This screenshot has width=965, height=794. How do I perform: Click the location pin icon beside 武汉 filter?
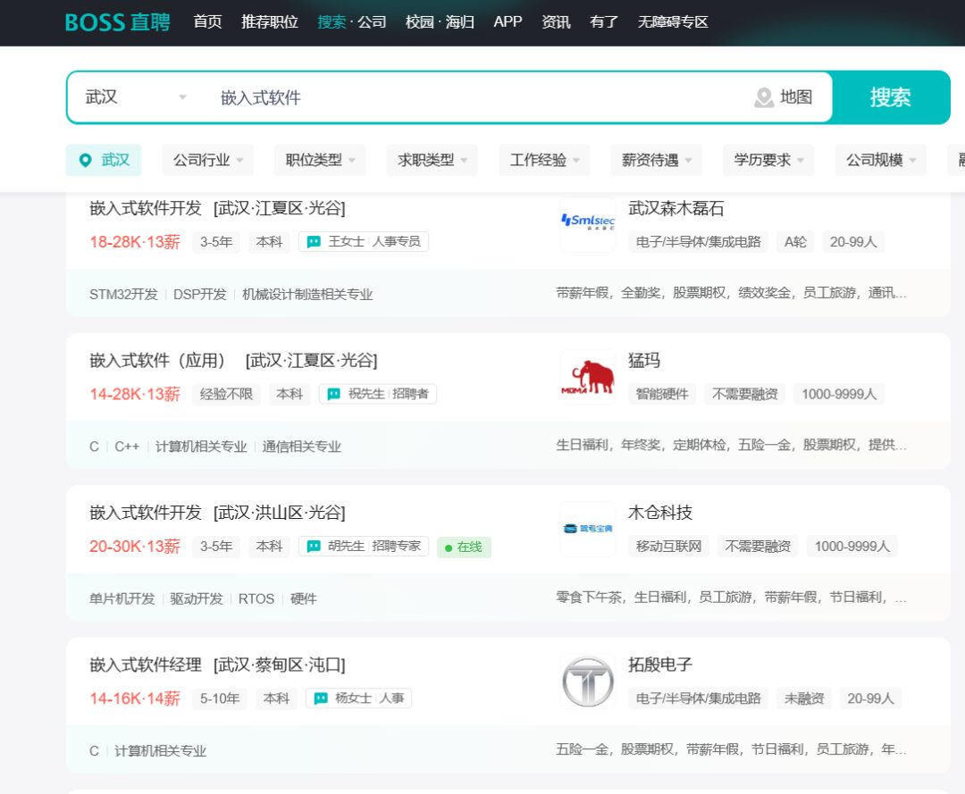pos(86,160)
